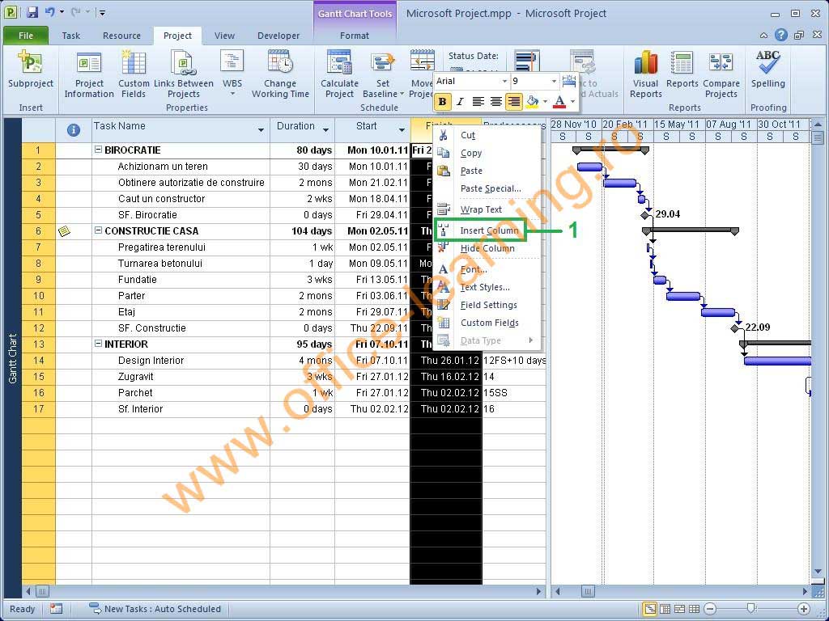Click the macro recording icon in status bar
Screen dimensions: 829x621
click(x=56, y=609)
